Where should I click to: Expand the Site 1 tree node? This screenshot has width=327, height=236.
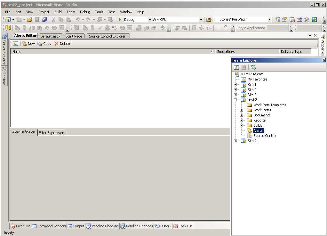(x=235, y=85)
